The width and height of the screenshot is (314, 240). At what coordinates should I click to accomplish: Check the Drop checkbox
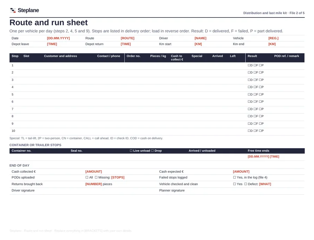click(x=152, y=151)
